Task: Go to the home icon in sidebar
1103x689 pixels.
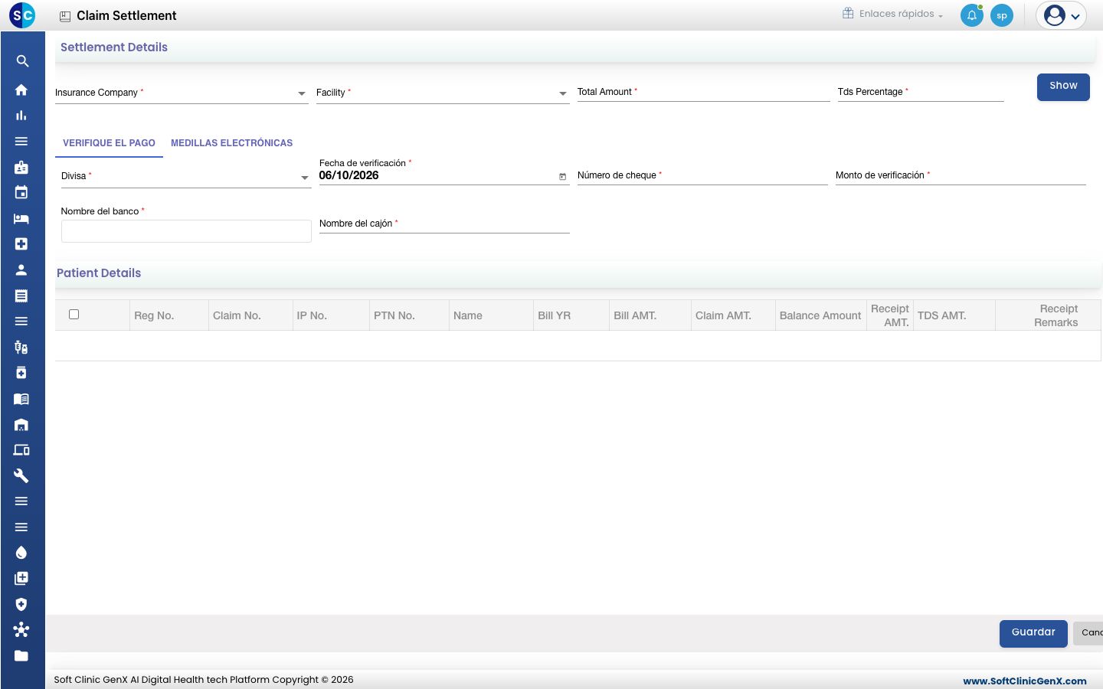Action: 21,90
